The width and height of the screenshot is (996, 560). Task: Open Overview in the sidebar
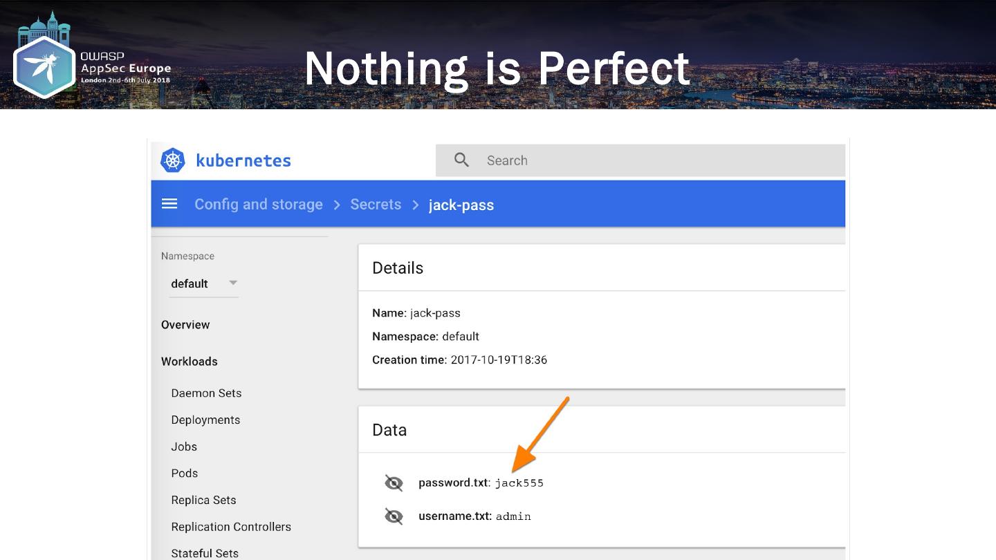point(185,325)
